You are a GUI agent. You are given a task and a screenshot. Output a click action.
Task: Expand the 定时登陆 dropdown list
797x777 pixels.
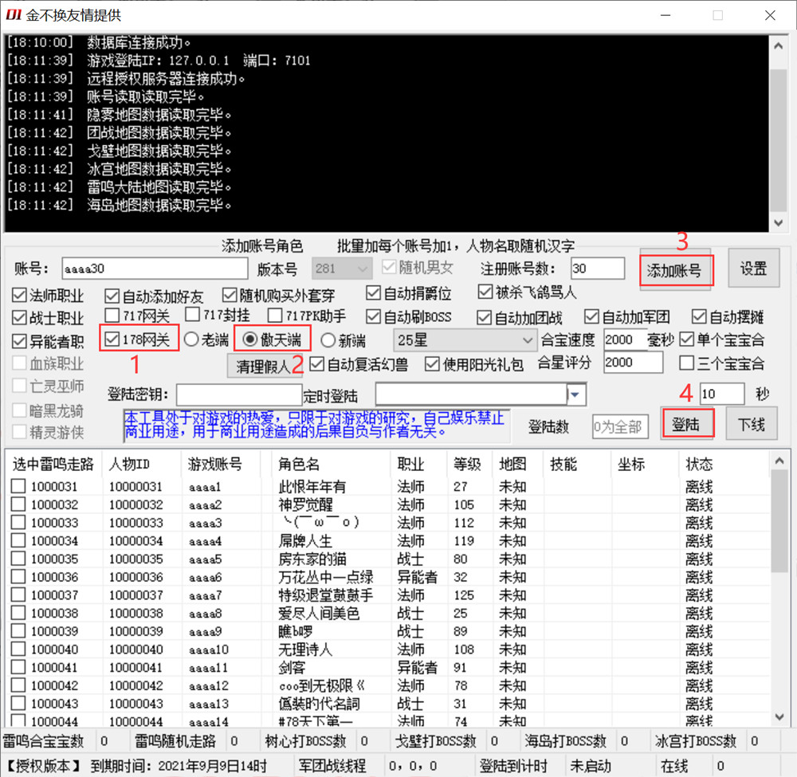pos(576,394)
